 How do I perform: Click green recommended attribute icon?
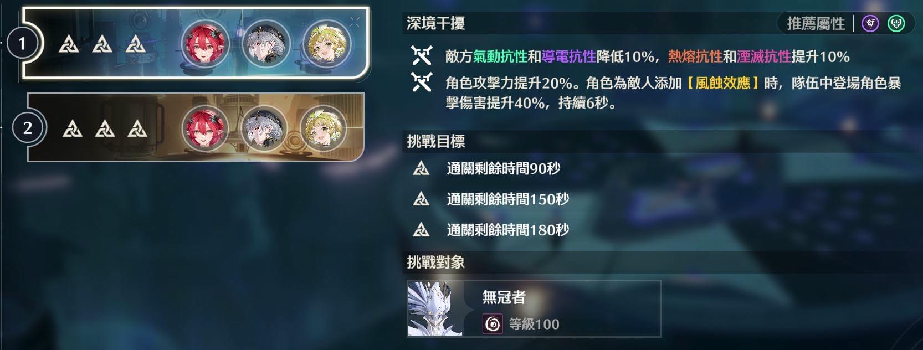pyautogui.click(x=896, y=23)
